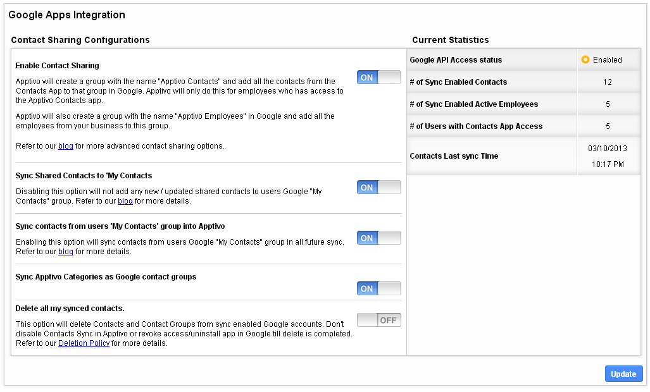Switch on Delete all my synced contacts
Screen dimensions: 650x392
pyautogui.click(x=378, y=320)
